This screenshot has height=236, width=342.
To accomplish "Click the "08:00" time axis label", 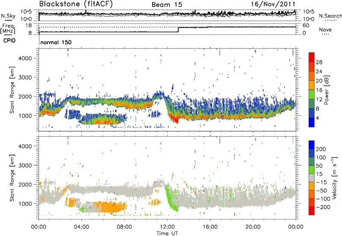I will (124, 227).
